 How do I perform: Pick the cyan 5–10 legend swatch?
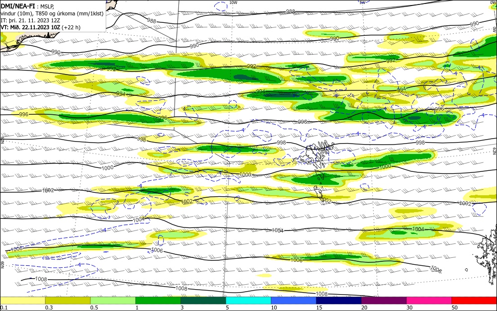tap(248, 300)
